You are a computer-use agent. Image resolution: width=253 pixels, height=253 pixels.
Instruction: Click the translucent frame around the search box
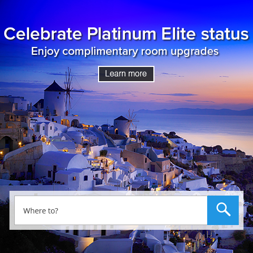tap(126, 193)
